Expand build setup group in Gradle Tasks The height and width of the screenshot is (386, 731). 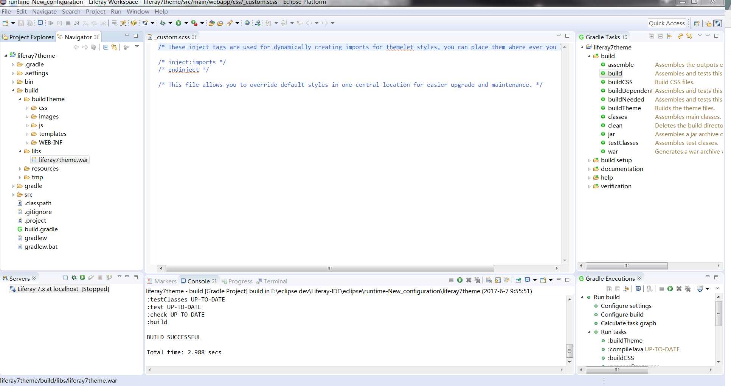(x=589, y=160)
